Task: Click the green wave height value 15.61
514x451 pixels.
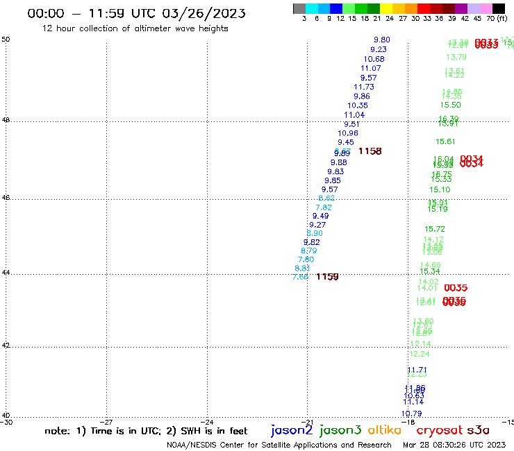Action: tap(445, 142)
